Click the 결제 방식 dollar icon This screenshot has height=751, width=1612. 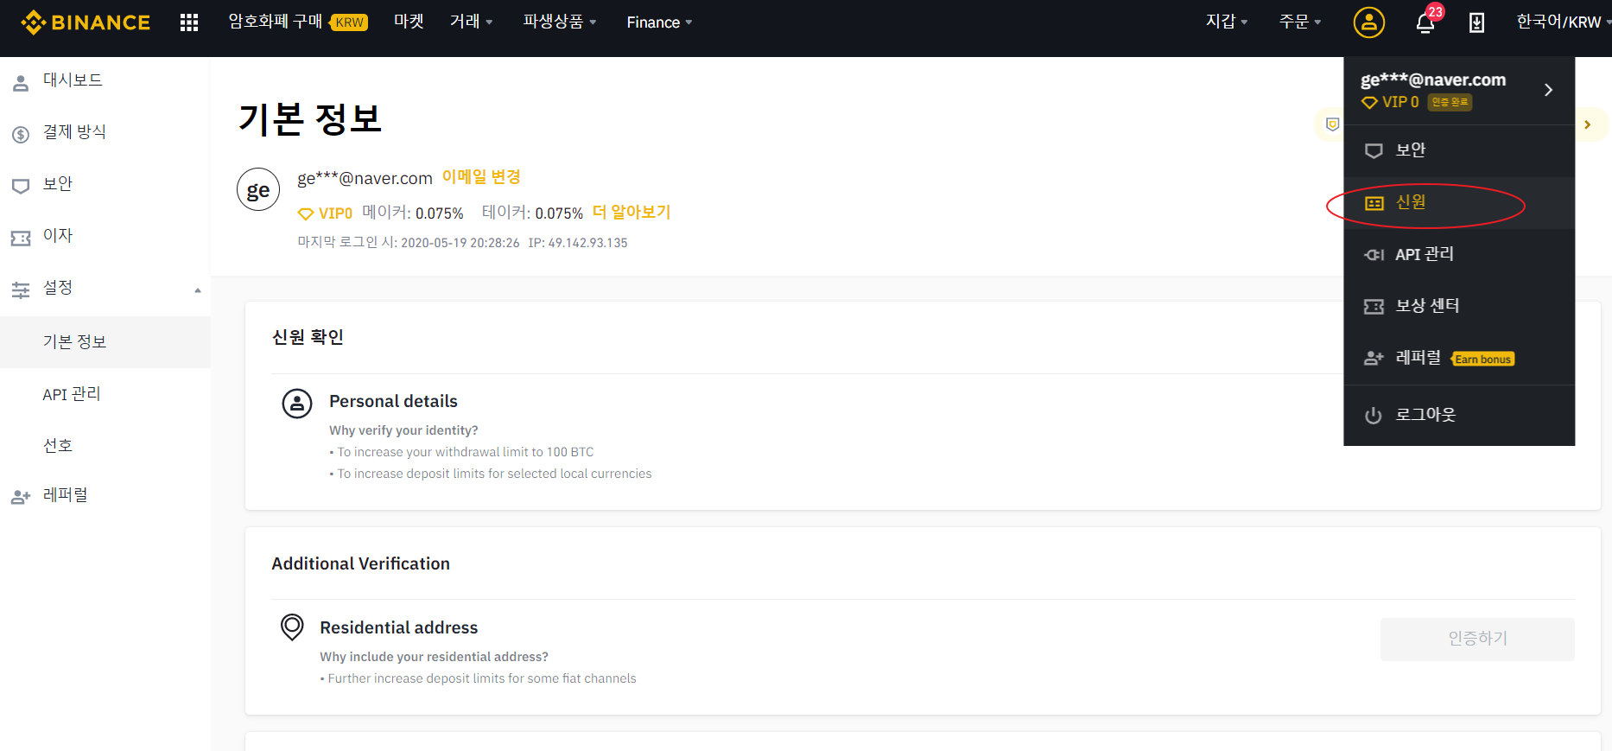[21, 135]
